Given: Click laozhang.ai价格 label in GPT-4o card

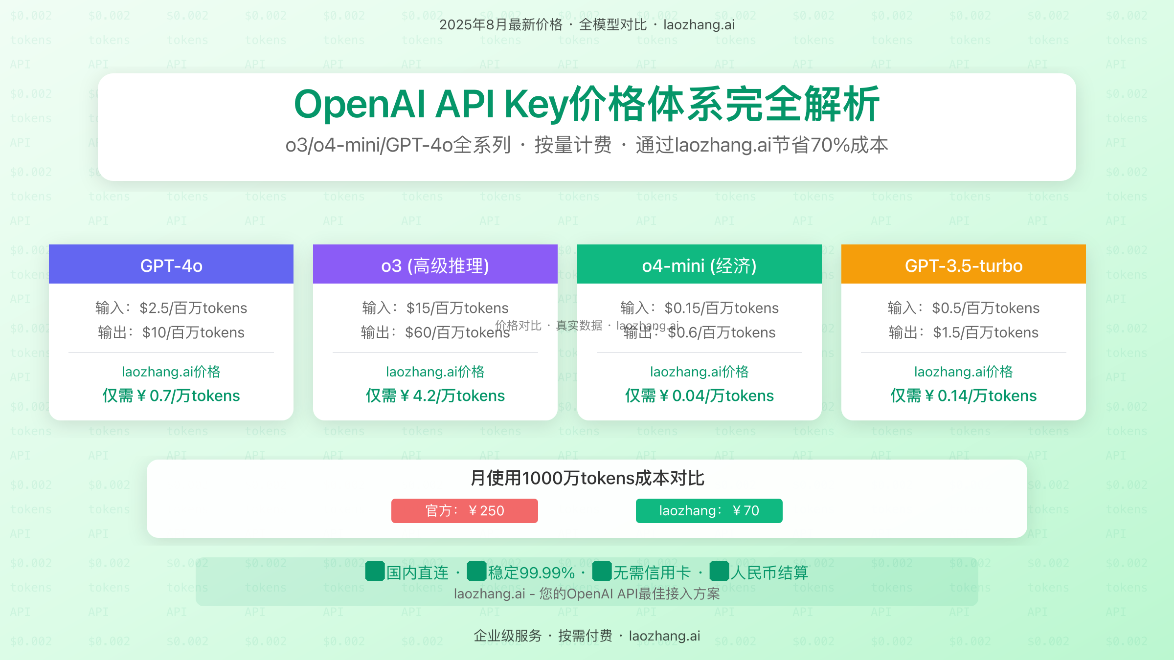Looking at the screenshot, I should coord(171,372).
